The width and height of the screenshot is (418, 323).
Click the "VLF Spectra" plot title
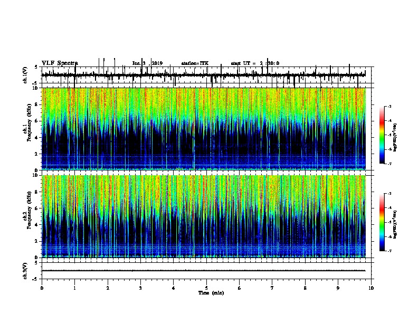pyautogui.click(x=60, y=63)
